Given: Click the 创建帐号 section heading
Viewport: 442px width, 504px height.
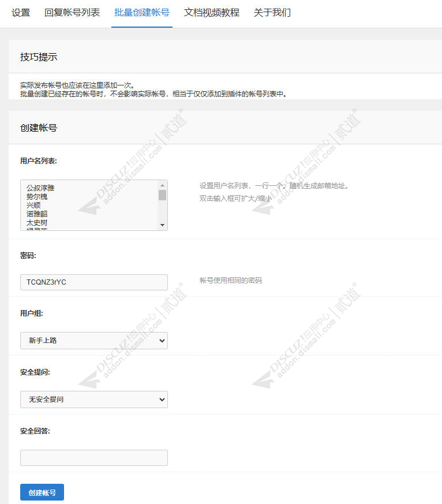Looking at the screenshot, I should (x=39, y=128).
